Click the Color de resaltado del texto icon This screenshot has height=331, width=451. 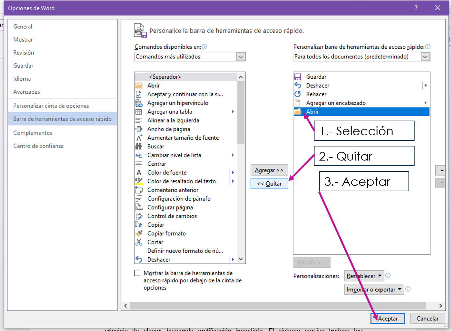[139, 181]
